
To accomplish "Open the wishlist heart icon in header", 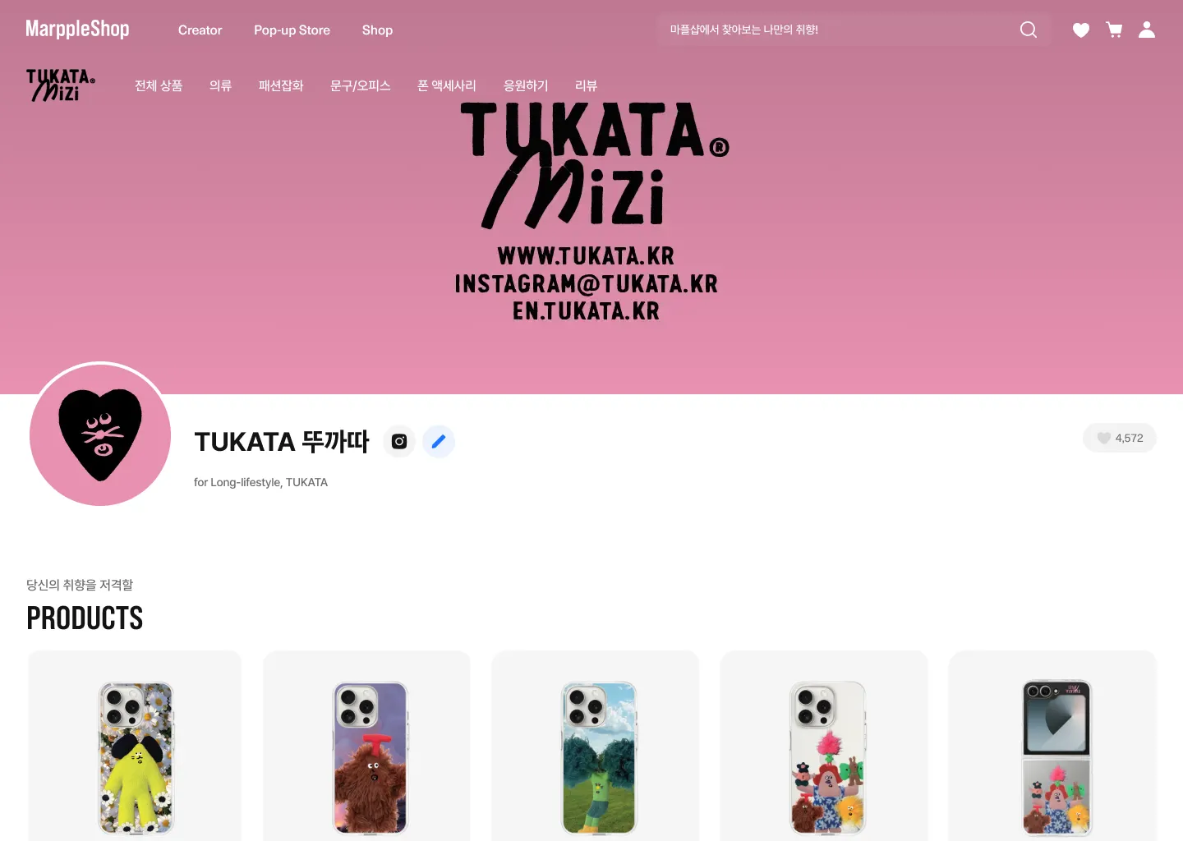I will (1081, 30).
